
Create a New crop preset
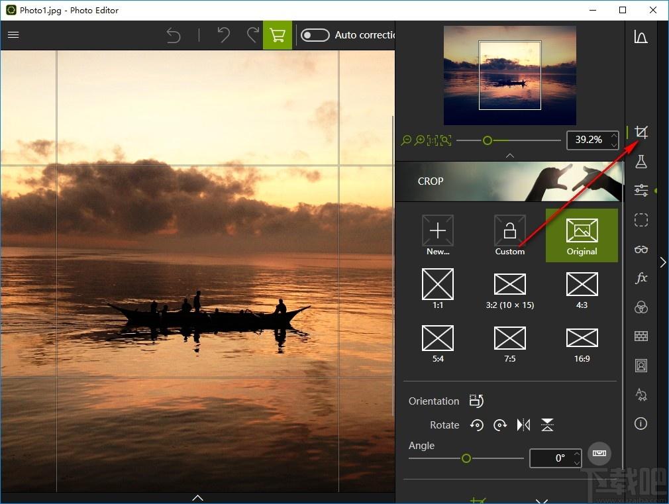[x=438, y=235]
